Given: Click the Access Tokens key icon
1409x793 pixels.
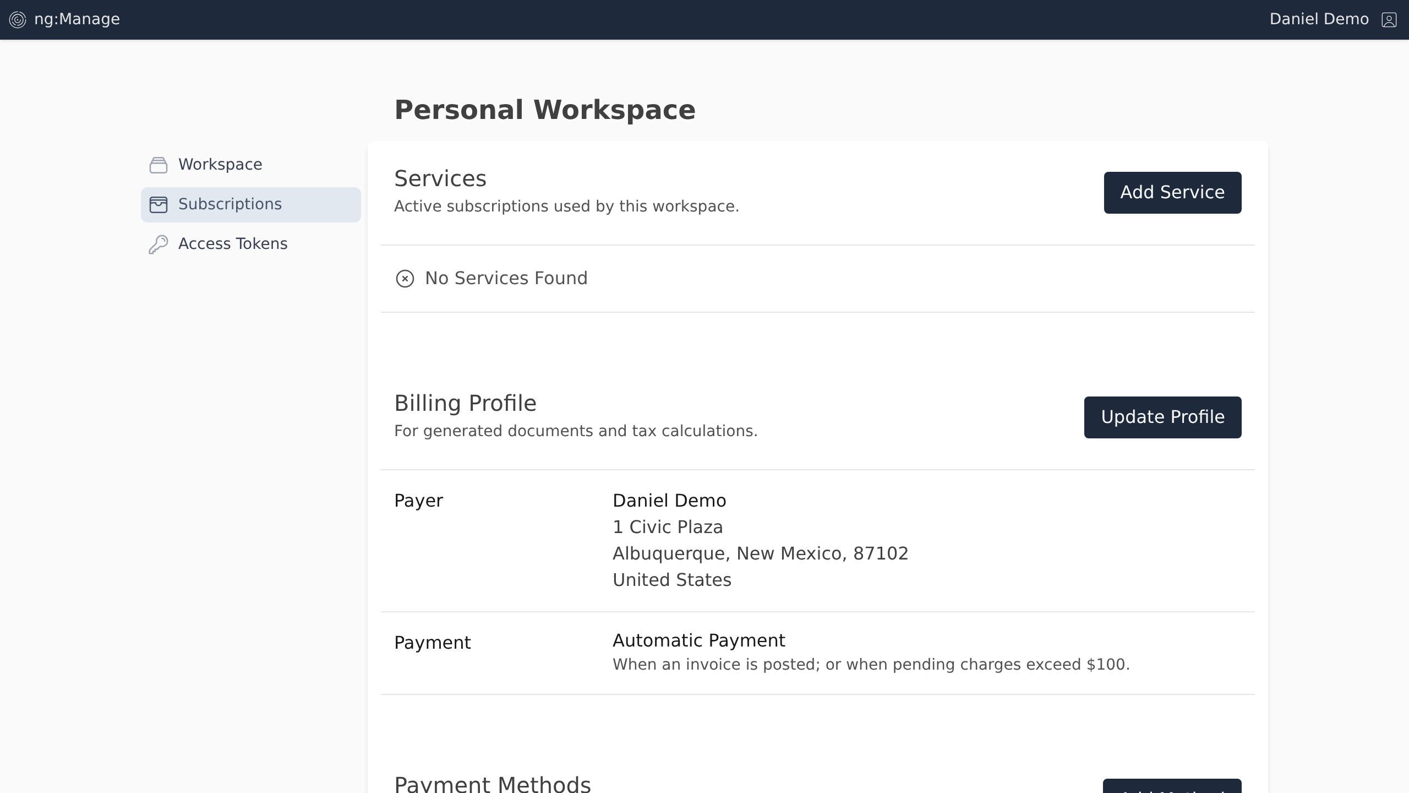Looking at the screenshot, I should point(159,244).
